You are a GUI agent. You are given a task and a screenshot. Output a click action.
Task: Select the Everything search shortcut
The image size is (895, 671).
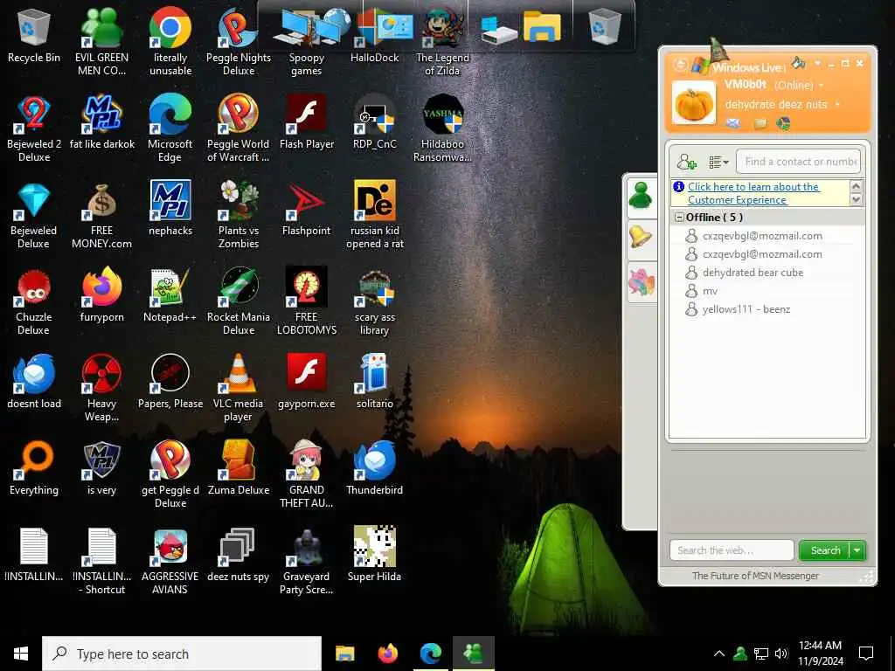point(34,467)
